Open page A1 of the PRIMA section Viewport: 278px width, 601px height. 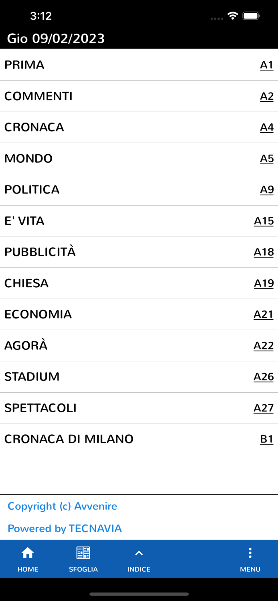[267, 65]
